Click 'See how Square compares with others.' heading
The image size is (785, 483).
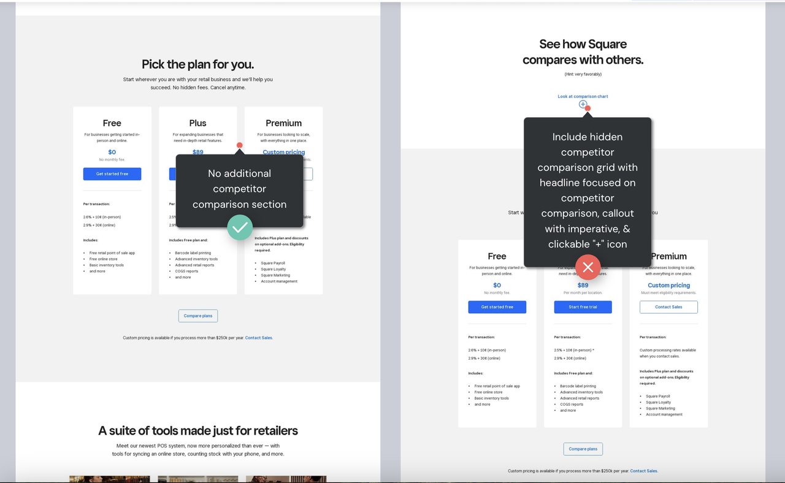point(583,52)
